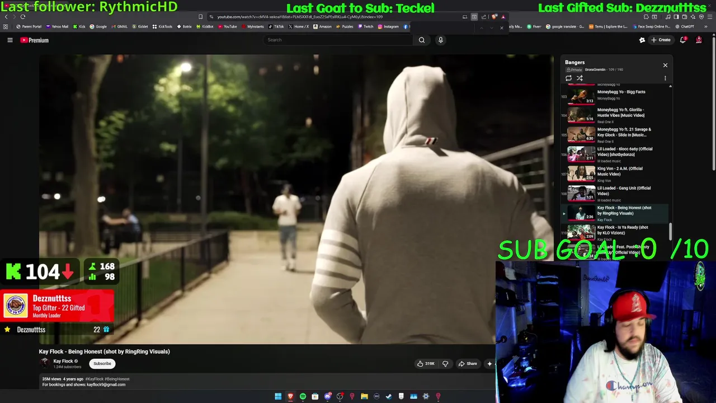The image size is (716, 403).
Task: Play Lil Loaded - Gang Unit
Action: coord(615,194)
